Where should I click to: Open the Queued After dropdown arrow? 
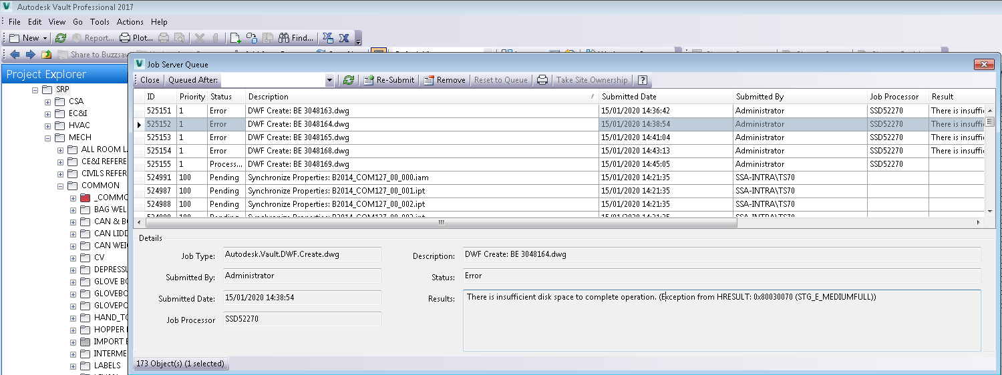[329, 80]
